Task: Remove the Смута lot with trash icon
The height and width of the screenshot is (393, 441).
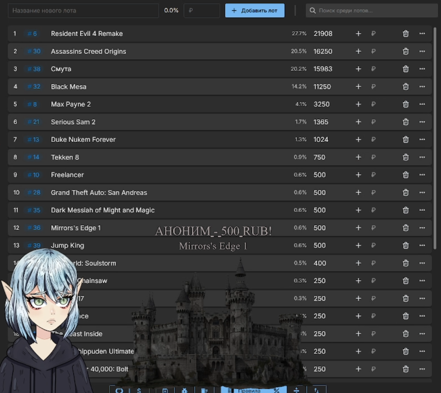Action: [x=406, y=69]
